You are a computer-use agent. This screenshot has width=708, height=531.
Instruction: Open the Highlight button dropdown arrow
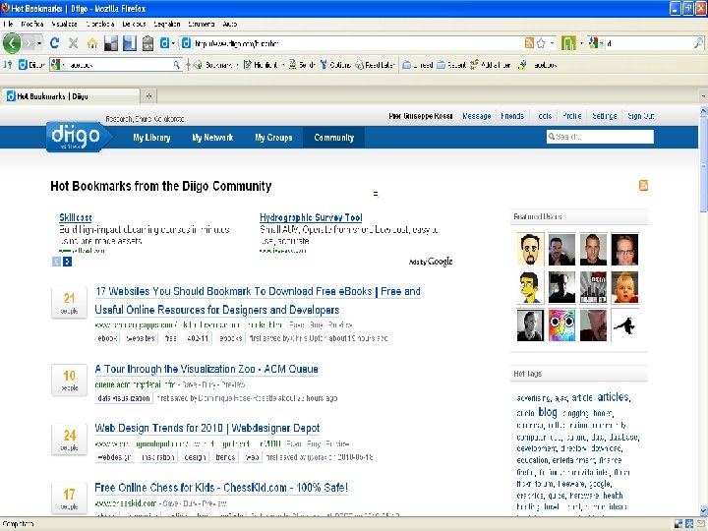(283, 65)
